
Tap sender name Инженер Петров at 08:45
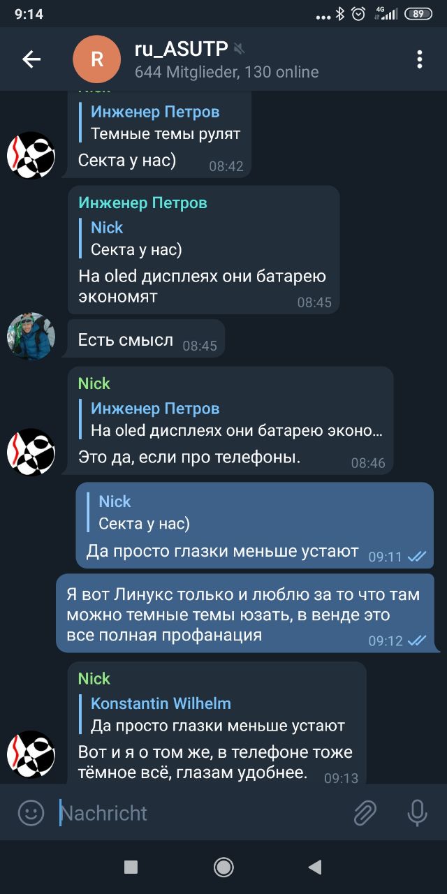(x=142, y=203)
